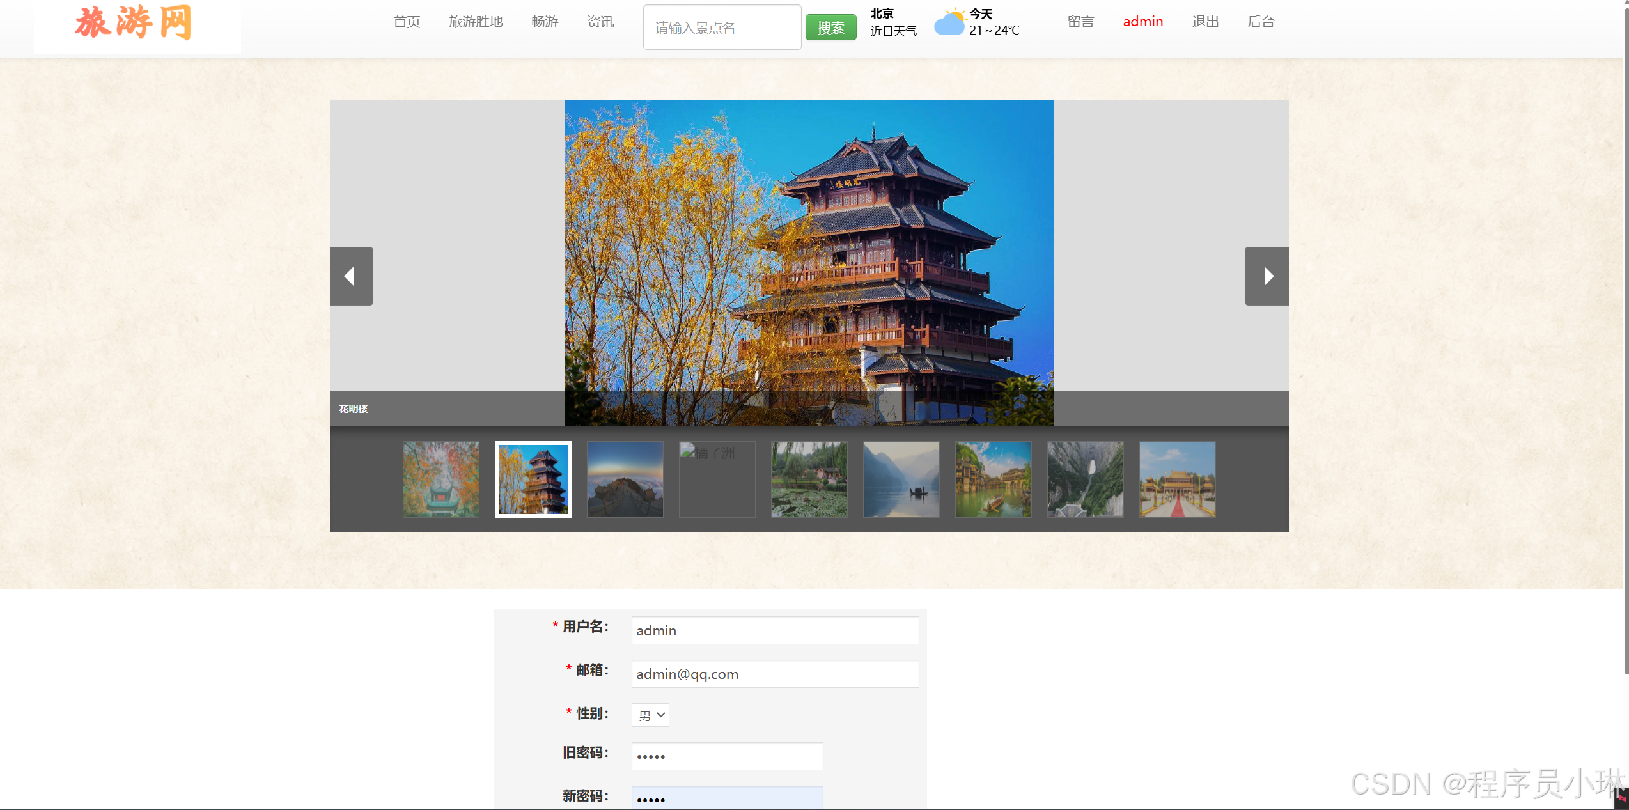Select the last temple thumbnail on the right
The image size is (1629, 810).
[x=1177, y=479]
